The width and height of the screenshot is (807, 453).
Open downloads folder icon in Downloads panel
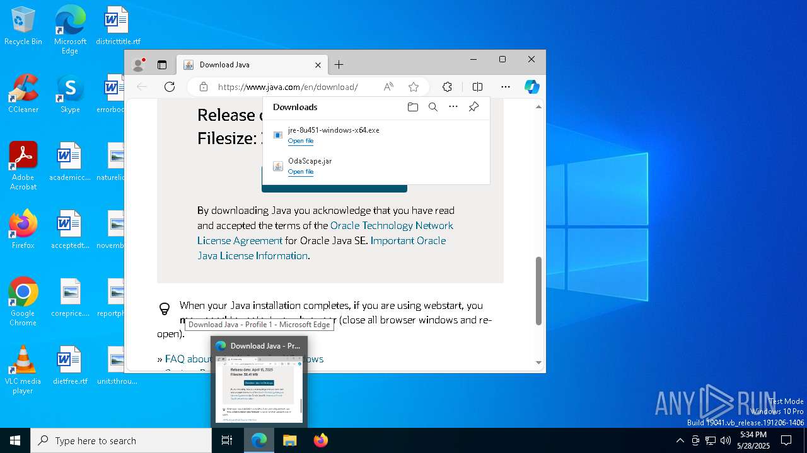pyautogui.click(x=413, y=107)
